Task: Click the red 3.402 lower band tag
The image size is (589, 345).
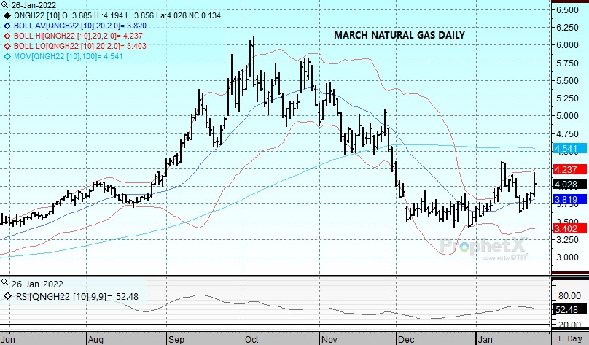Action: pyautogui.click(x=567, y=228)
